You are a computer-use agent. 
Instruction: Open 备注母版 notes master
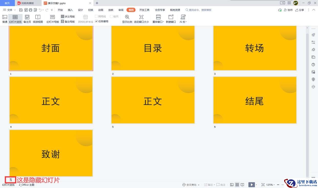coord(68,22)
